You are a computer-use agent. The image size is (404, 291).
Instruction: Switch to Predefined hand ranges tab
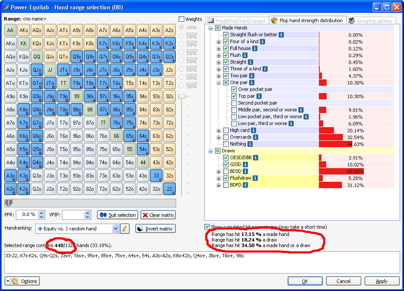[x=237, y=20]
